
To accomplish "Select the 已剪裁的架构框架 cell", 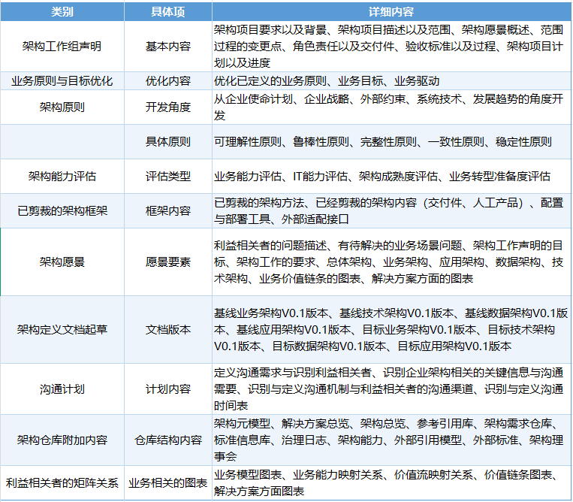I will [62, 211].
